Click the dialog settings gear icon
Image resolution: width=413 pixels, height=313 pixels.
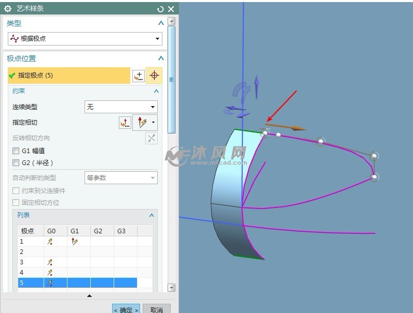[8, 9]
